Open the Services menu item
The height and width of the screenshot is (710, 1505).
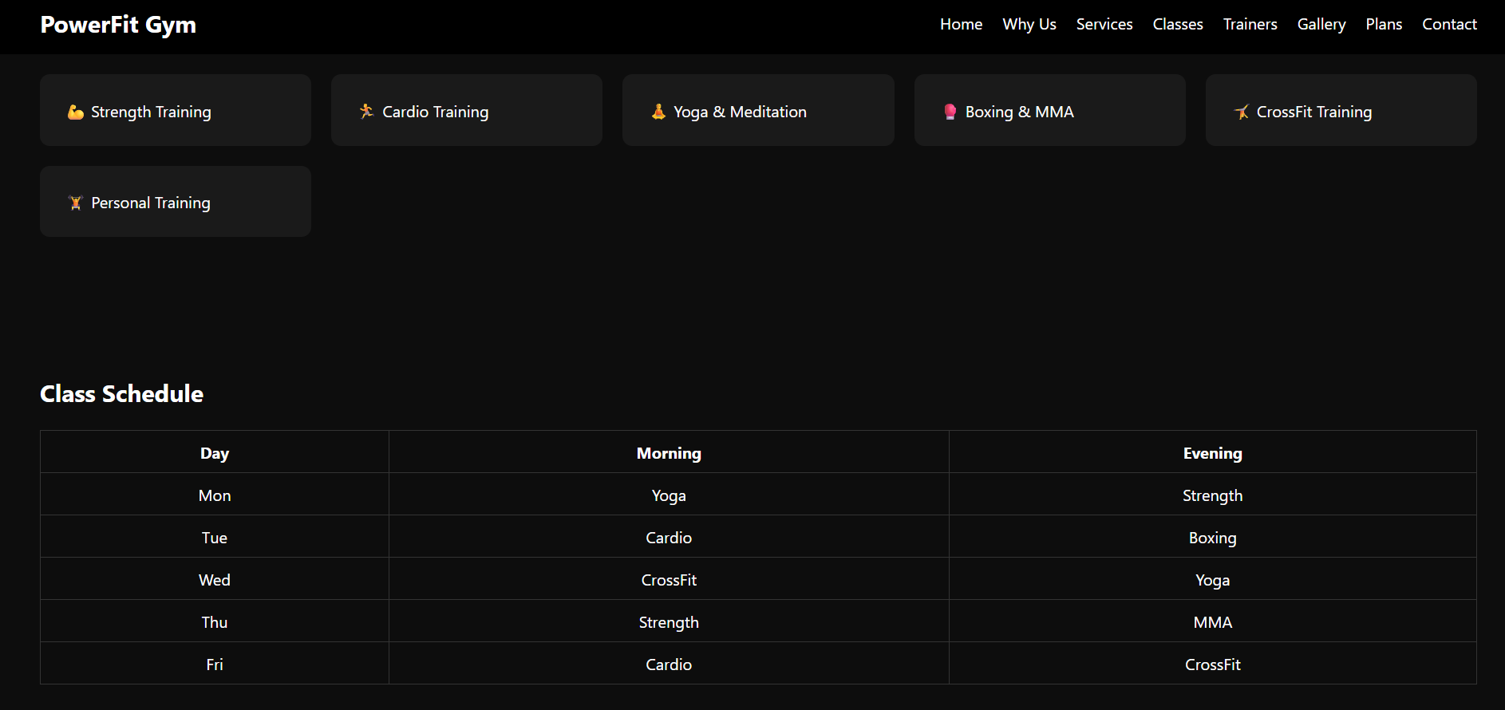point(1104,24)
